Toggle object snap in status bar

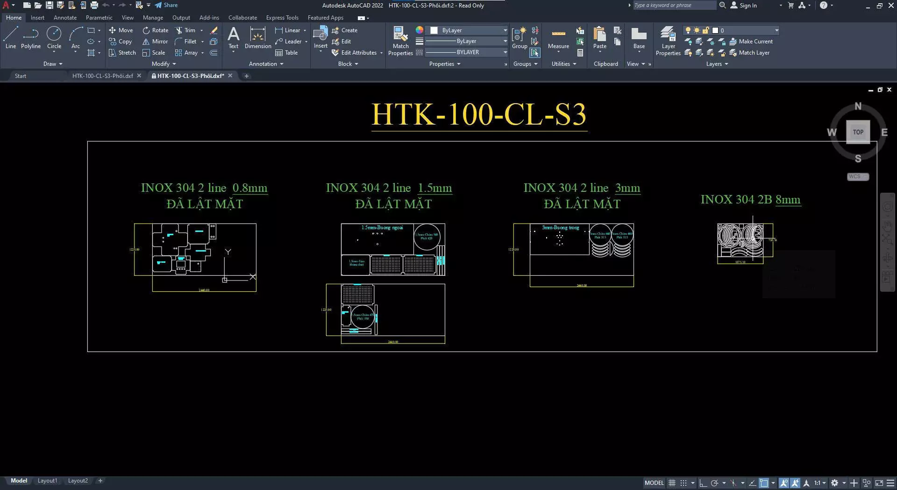[x=764, y=483]
